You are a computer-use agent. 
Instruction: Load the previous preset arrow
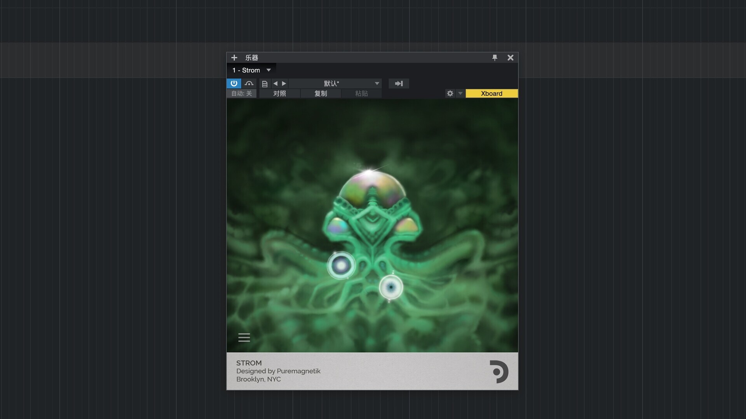click(275, 83)
